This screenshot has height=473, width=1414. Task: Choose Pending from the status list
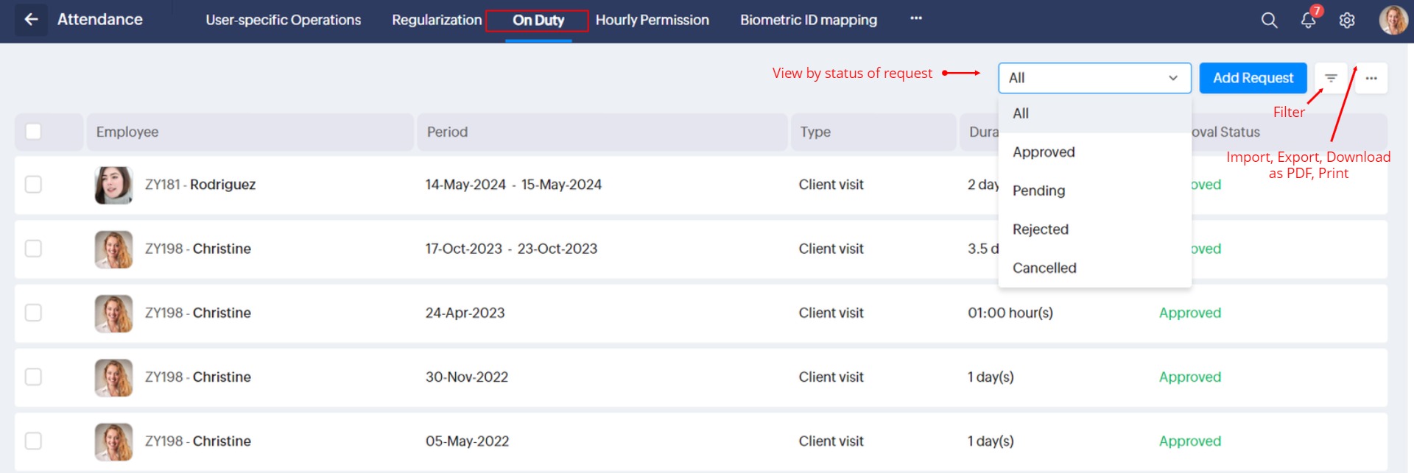pos(1038,191)
